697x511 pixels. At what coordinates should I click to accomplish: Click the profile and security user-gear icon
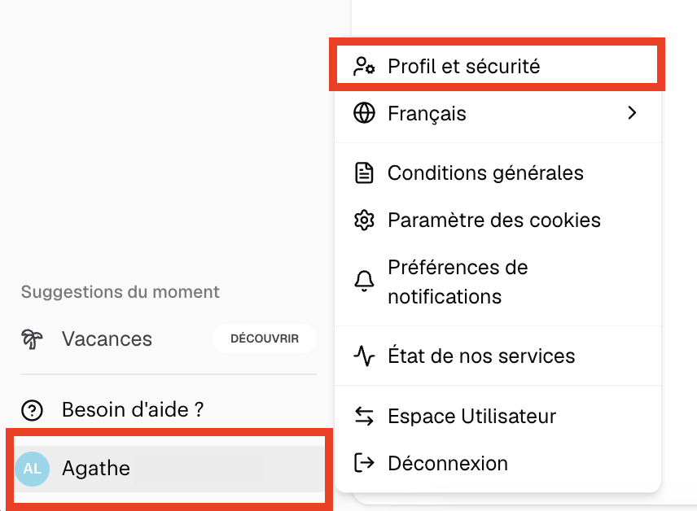coord(364,67)
